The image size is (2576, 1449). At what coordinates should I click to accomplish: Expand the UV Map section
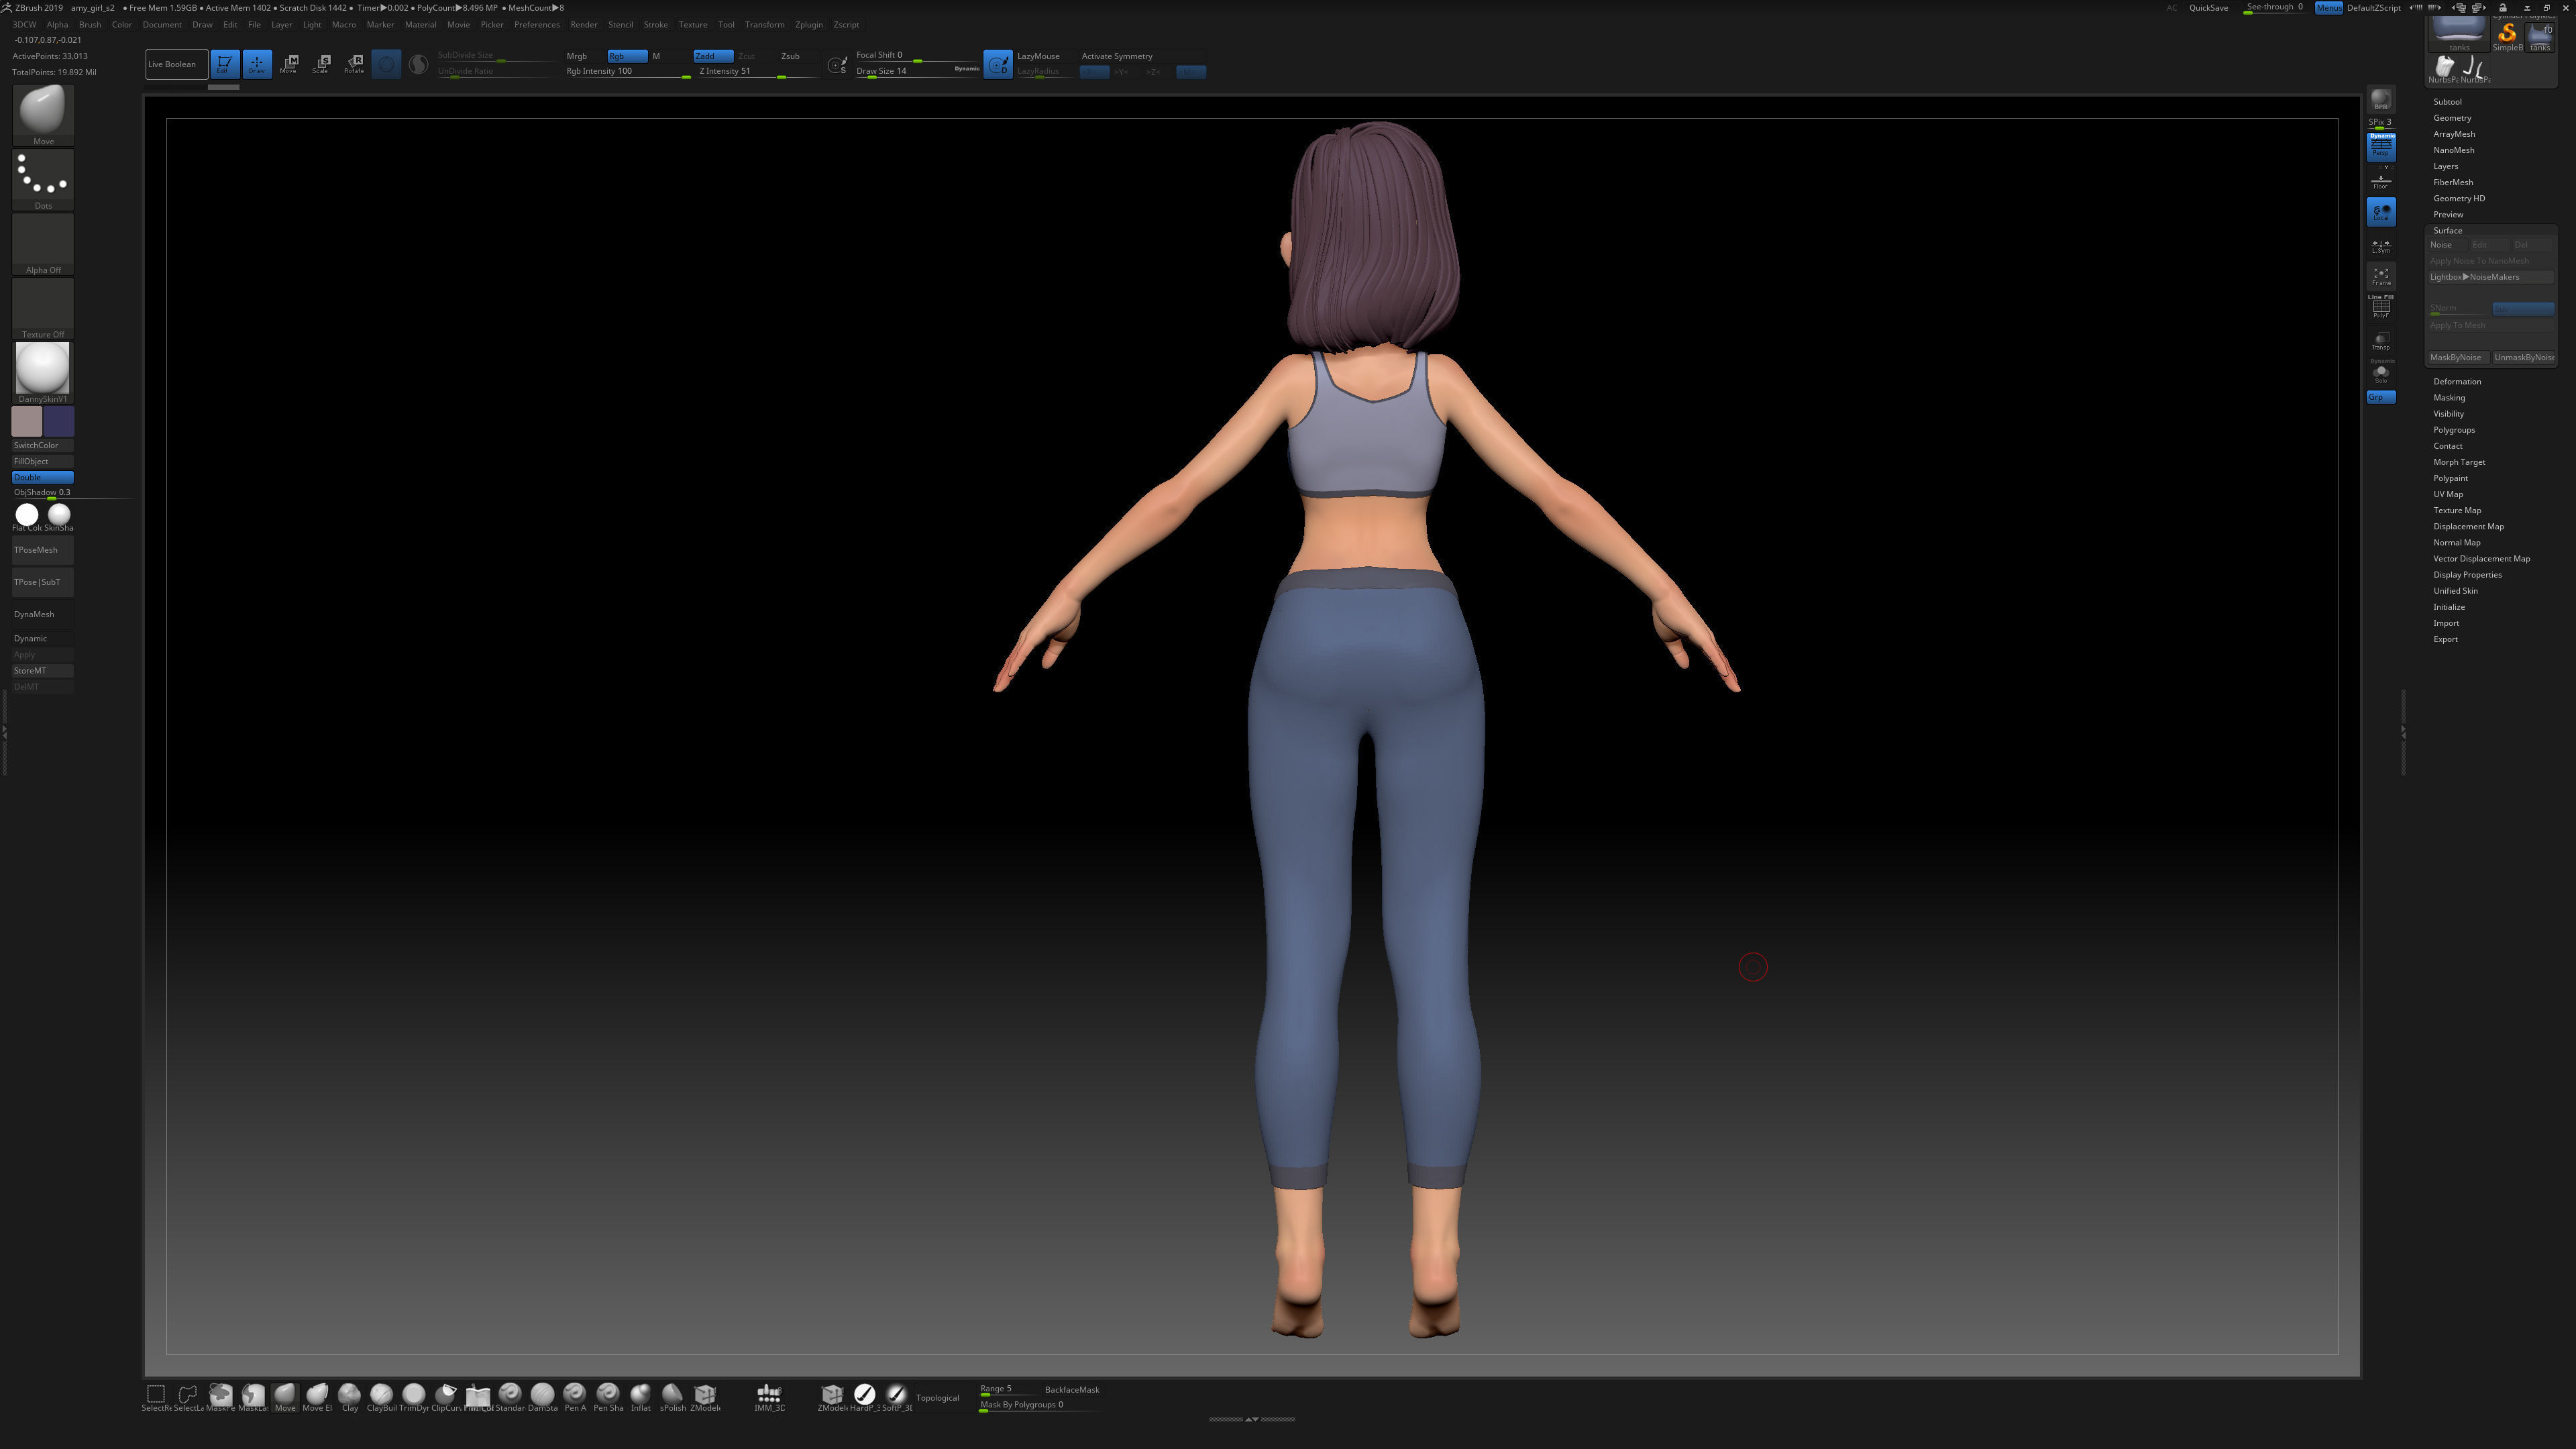(x=2447, y=494)
